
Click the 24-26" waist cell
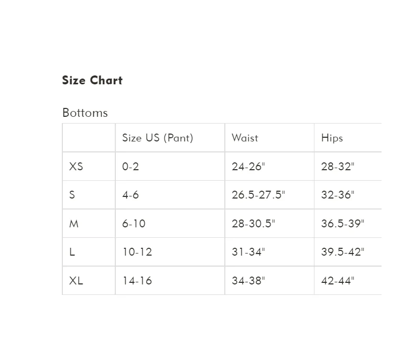pos(248,167)
